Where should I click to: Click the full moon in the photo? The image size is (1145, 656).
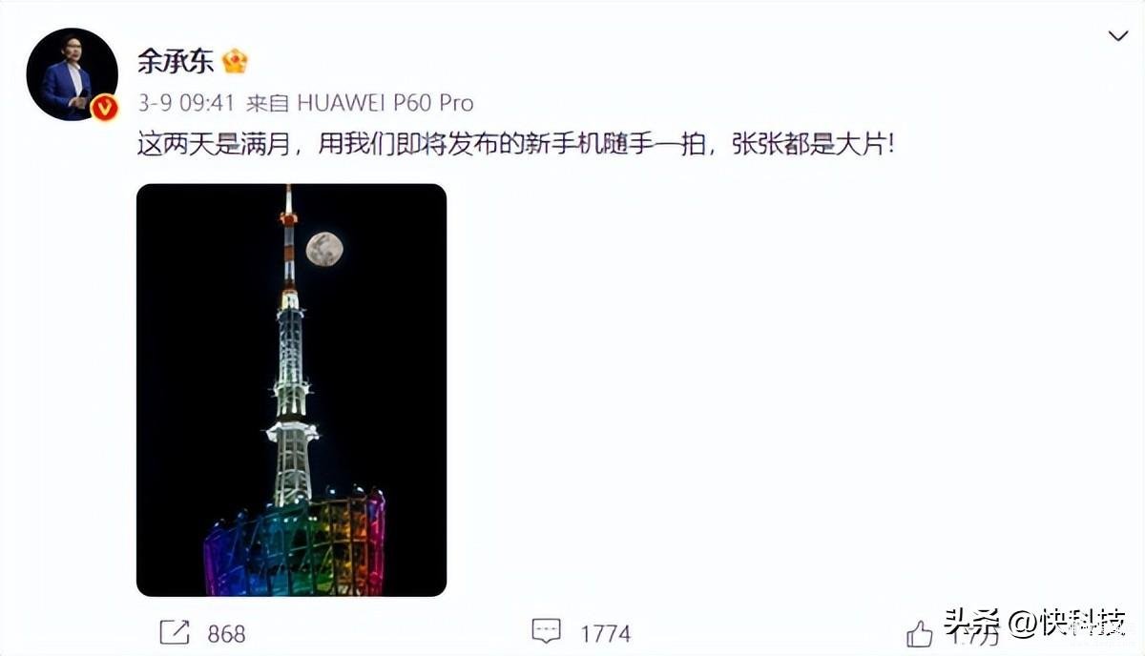pos(324,250)
